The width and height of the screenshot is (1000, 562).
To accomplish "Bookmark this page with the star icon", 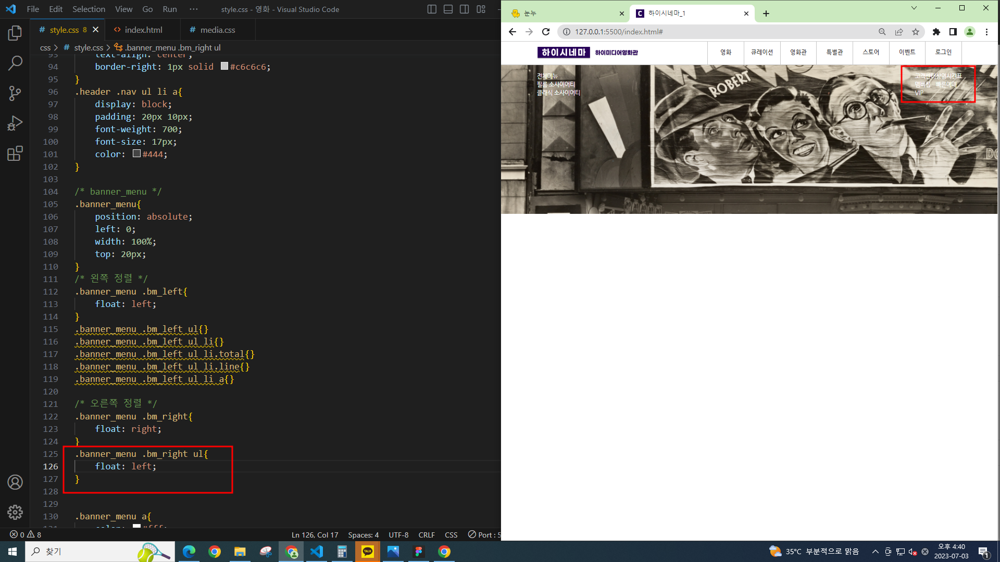I will click(916, 32).
